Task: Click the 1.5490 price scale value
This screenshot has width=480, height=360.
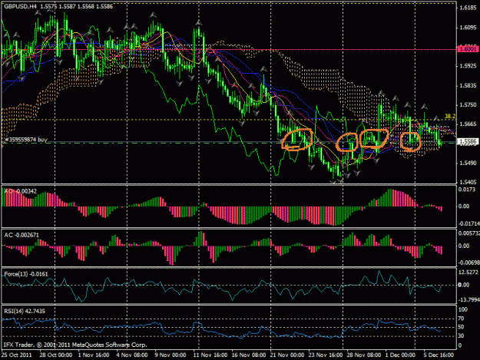Action: click(x=468, y=163)
